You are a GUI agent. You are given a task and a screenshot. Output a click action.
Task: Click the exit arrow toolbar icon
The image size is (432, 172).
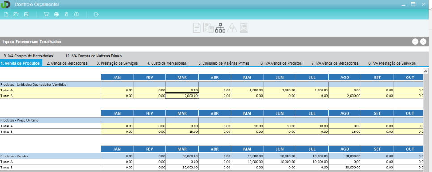[x=97, y=15]
